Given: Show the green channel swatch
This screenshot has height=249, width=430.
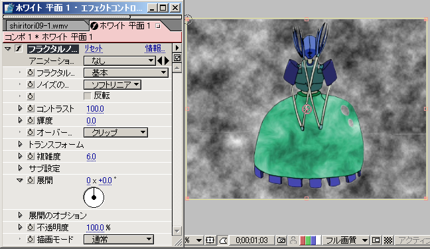Looking at the screenshot, I should [308, 240].
